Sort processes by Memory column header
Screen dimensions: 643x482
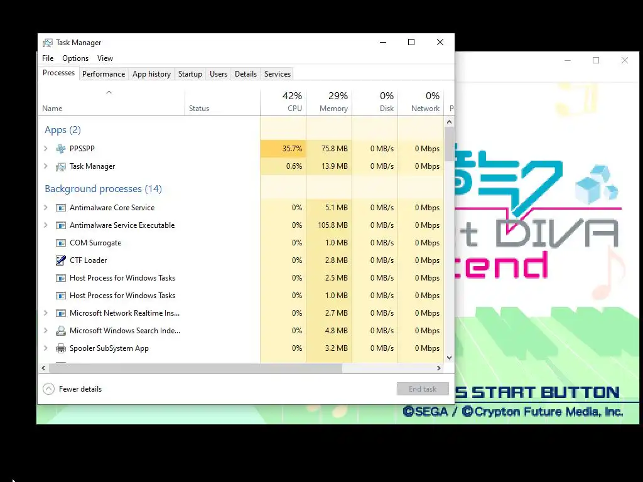(x=329, y=102)
